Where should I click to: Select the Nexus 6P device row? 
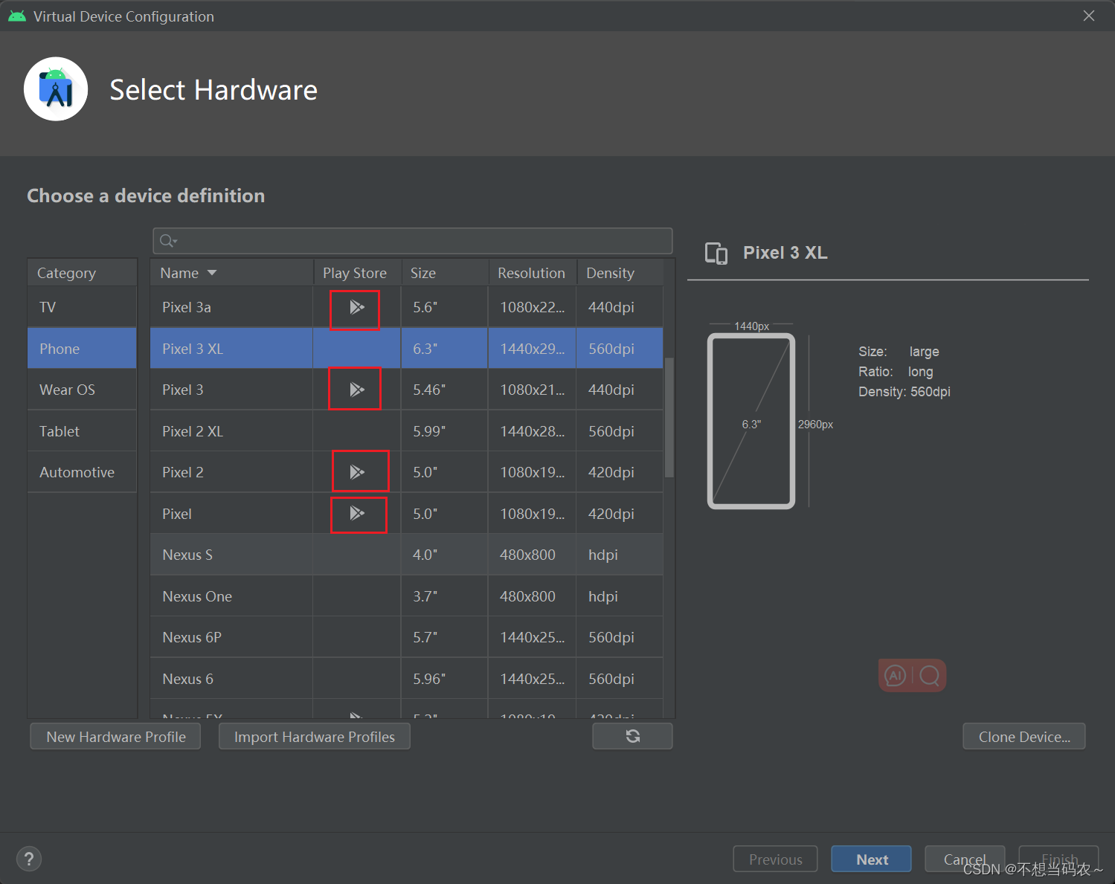coord(406,637)
